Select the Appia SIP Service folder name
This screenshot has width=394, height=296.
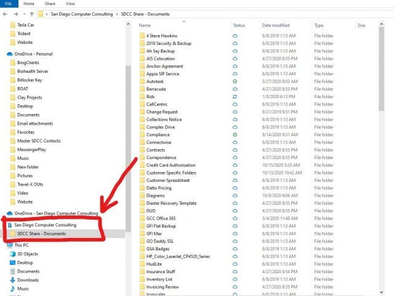[163, 74]
